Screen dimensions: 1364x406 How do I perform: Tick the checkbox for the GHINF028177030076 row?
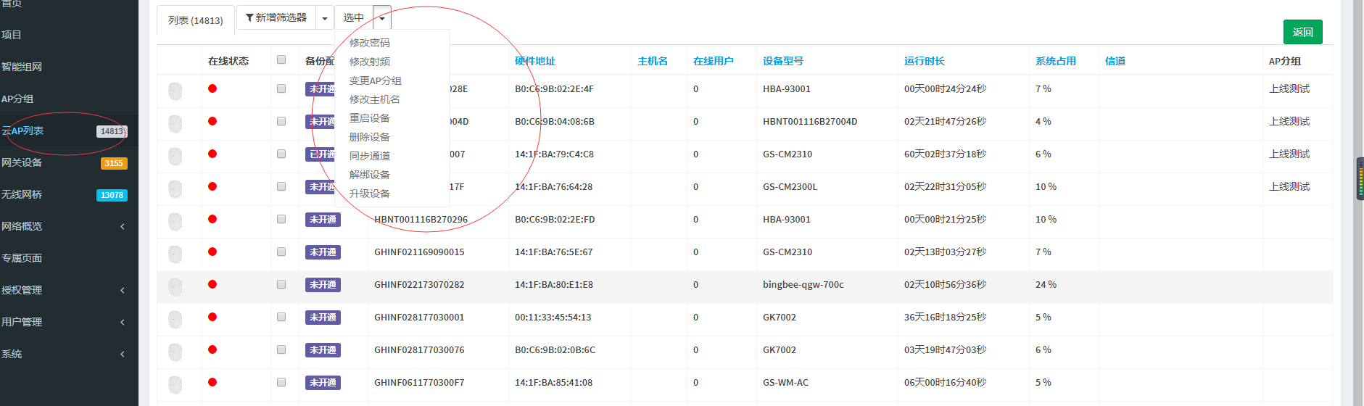tap(281, 349)
